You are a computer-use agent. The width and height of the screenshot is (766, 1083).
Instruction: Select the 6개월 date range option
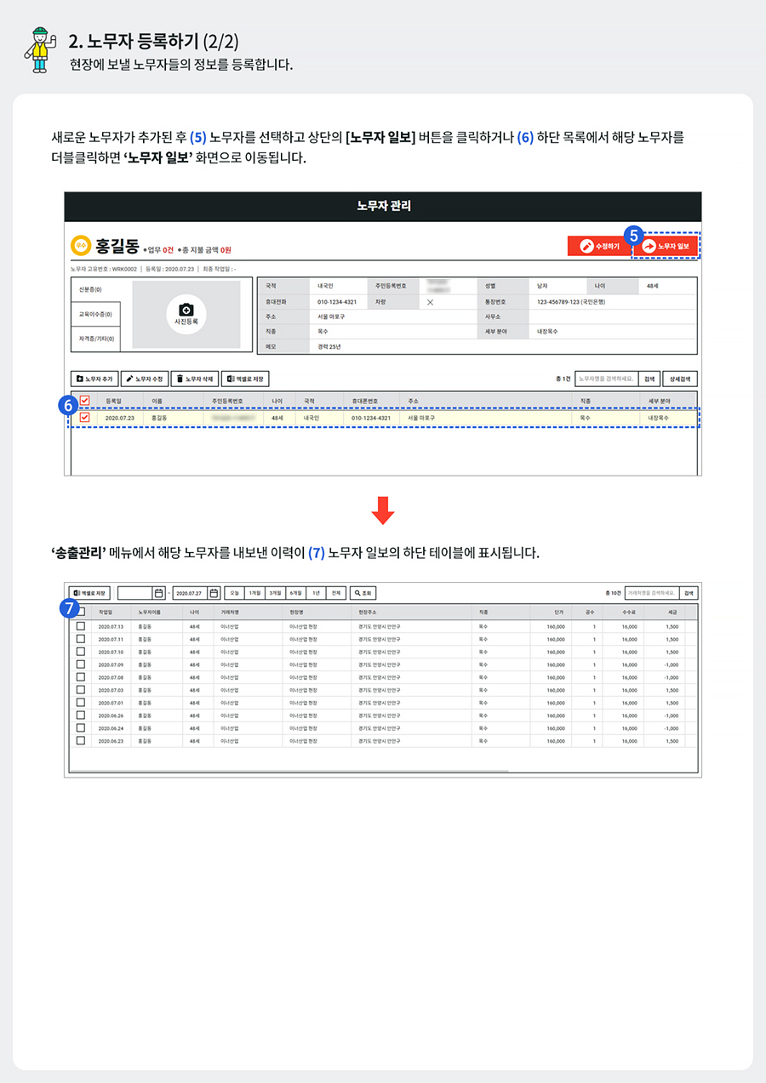pyautogui.click(x=296, y=594)
